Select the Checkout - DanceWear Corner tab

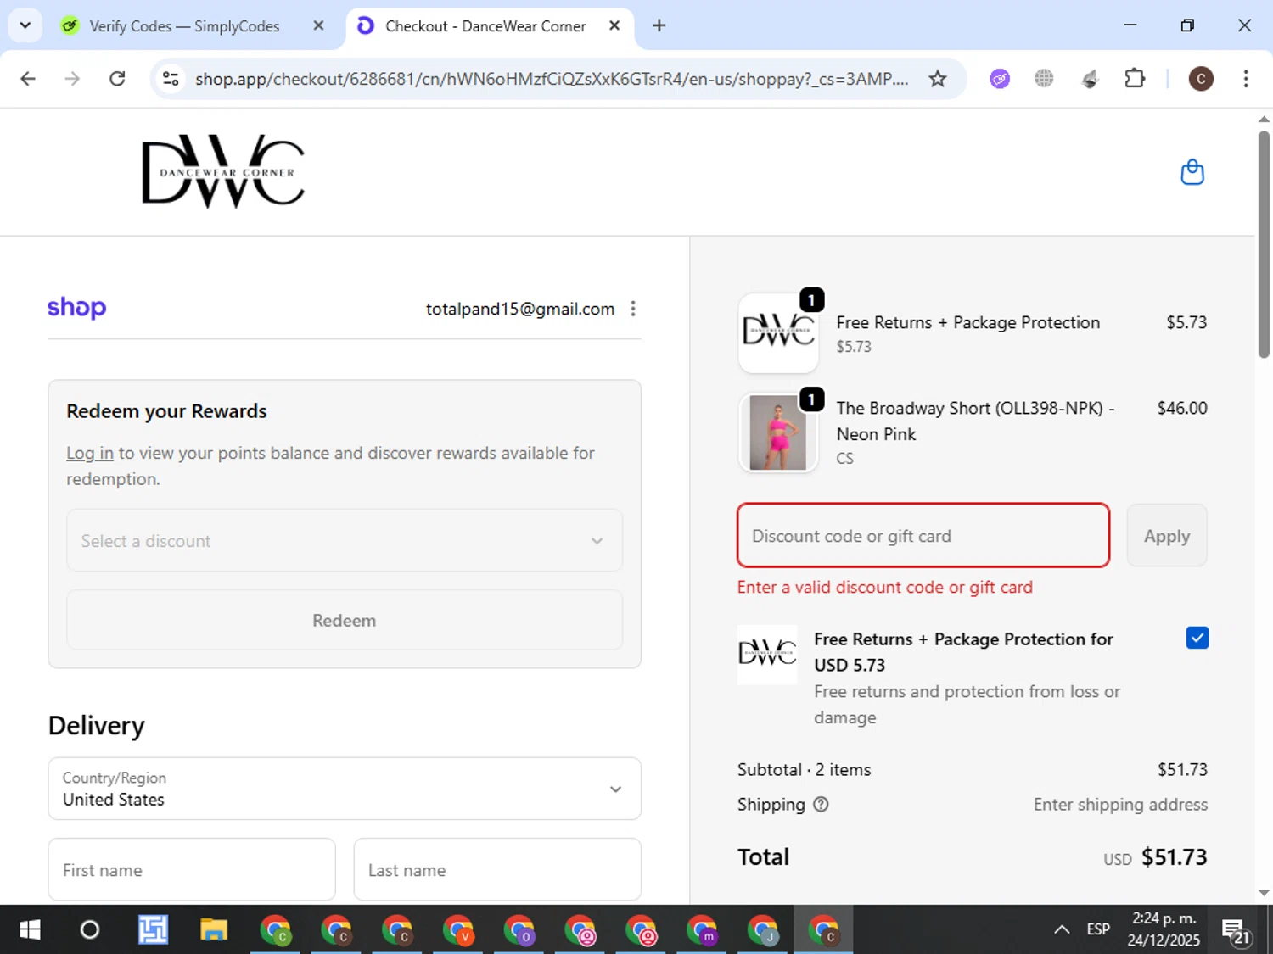click(490, 25)
